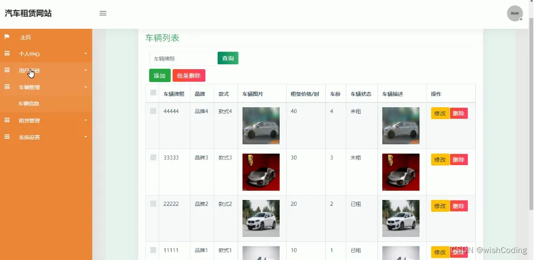This screenshot has width=535, height=260.
Task: Click the flag icon beside 主页
Action: [7, 37]
